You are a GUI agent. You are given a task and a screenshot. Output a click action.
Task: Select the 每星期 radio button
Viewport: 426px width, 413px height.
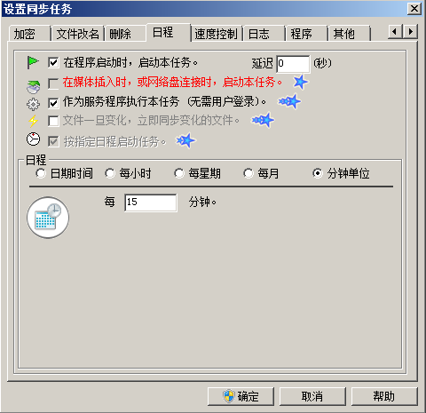click(x=179, y=173)
